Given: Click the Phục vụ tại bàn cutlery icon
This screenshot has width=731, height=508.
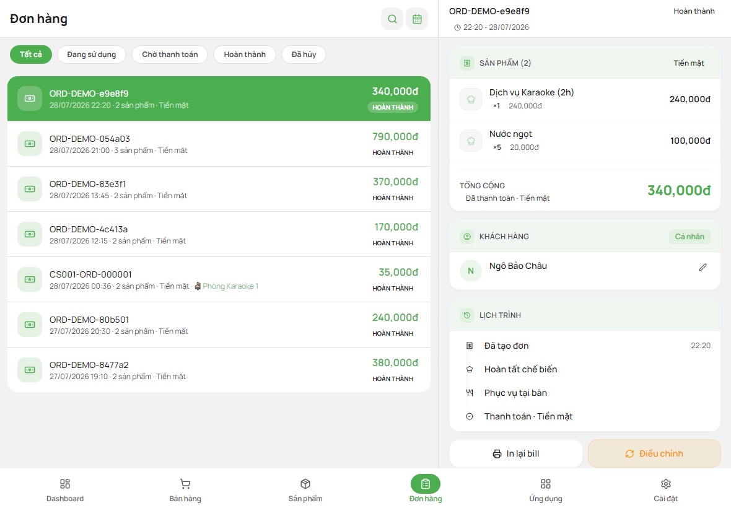Looking at the screenshot, I should pos(470,393).
